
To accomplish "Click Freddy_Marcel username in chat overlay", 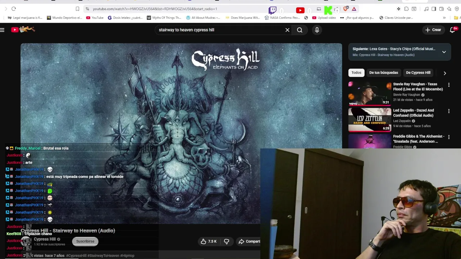I will [27, 148].
